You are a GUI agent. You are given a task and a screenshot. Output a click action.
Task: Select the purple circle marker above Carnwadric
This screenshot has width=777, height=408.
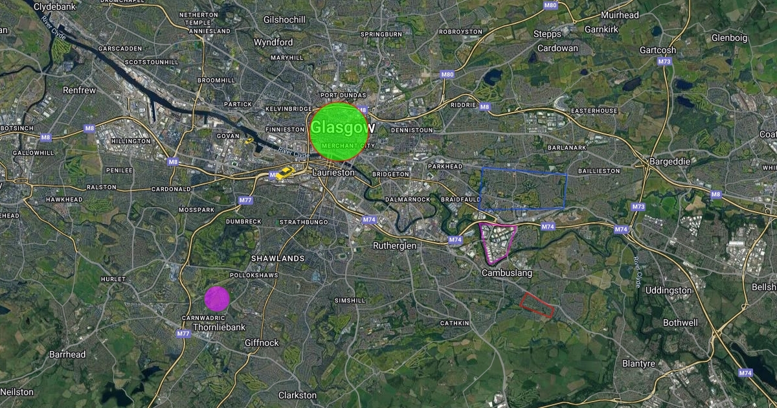point(217,299)
